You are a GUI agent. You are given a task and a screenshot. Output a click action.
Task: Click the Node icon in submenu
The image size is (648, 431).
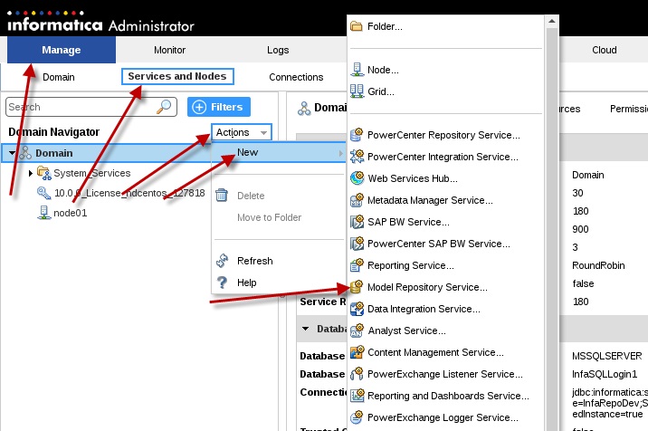point(357,70)
